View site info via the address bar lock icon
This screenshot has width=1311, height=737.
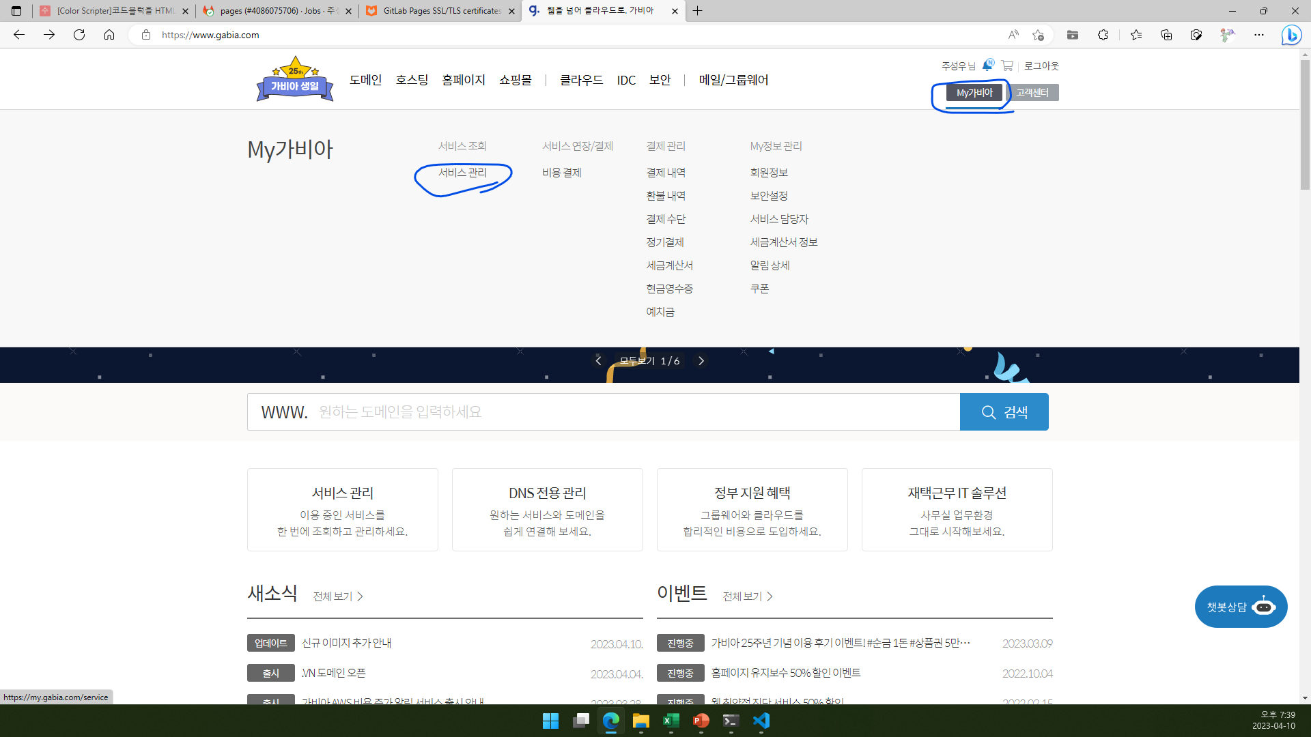pyautogui.click(x=145, y=35)
